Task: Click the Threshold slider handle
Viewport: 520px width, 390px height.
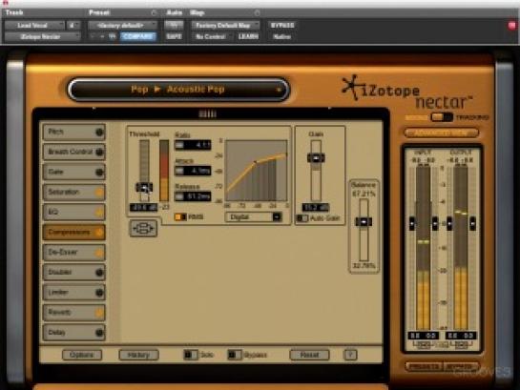Action: [144, 188]
